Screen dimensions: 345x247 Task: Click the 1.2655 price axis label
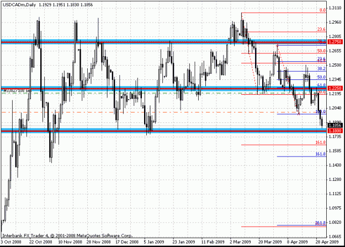pos(335,51)
